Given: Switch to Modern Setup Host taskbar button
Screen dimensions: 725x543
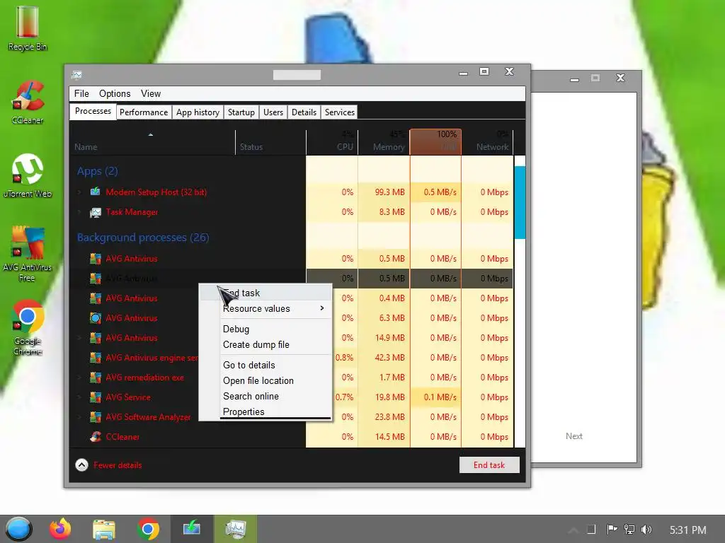Looking at the screenshot, I should (191, 529).
